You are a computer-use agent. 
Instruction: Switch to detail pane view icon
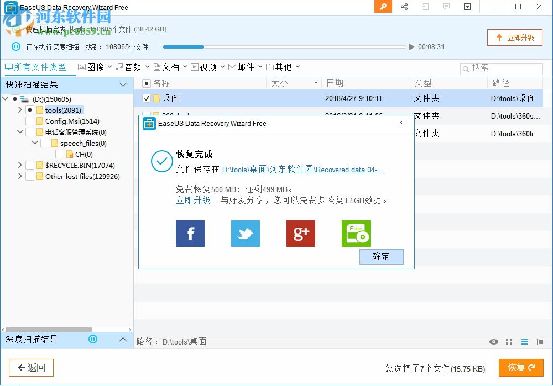pyautogui.click(x=539, y=342)
